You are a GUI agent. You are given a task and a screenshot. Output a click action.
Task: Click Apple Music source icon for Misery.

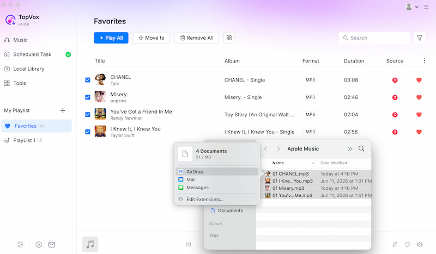[395, 97]
